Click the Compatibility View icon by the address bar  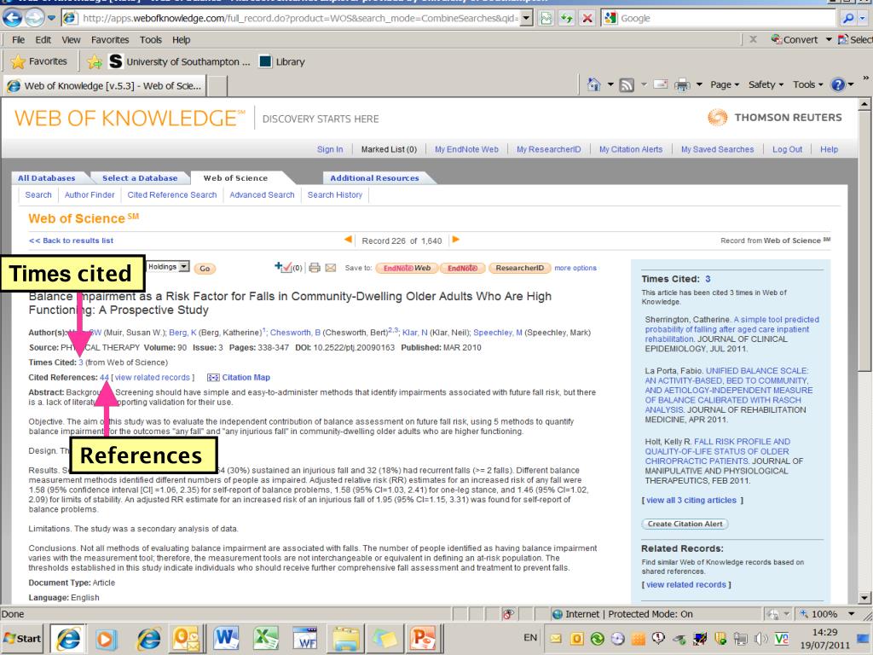tap(546, 18)
